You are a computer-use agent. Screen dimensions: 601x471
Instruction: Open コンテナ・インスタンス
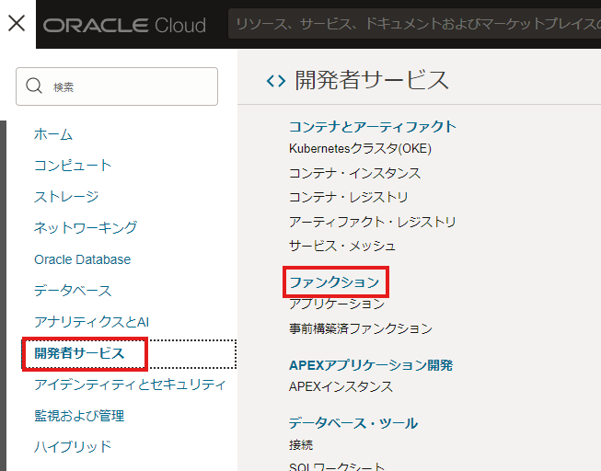click(x=354, y=173)
